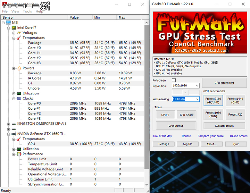This screenshot has width=250, height=193.
Task: Launch the GPU-Z tool
Action: coord(165,115)
